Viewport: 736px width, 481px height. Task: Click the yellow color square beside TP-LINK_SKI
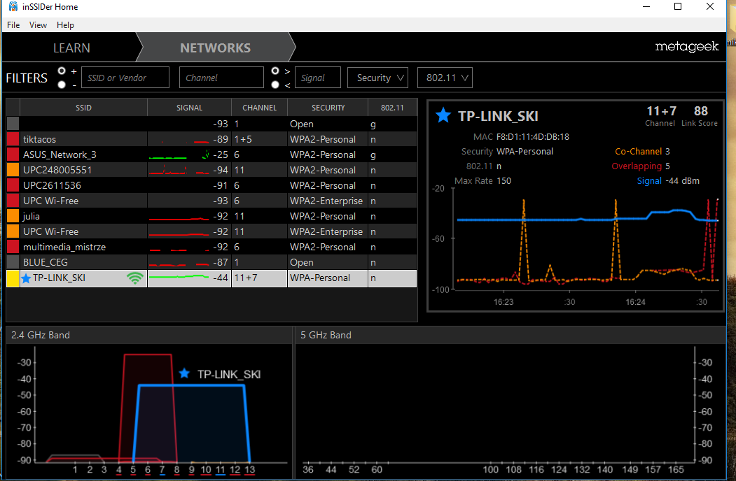[x=13, y=278]
